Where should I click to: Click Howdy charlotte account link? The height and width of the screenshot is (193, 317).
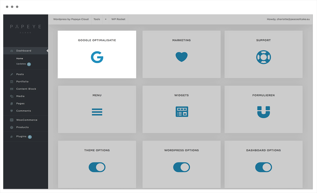coord(288,19)
